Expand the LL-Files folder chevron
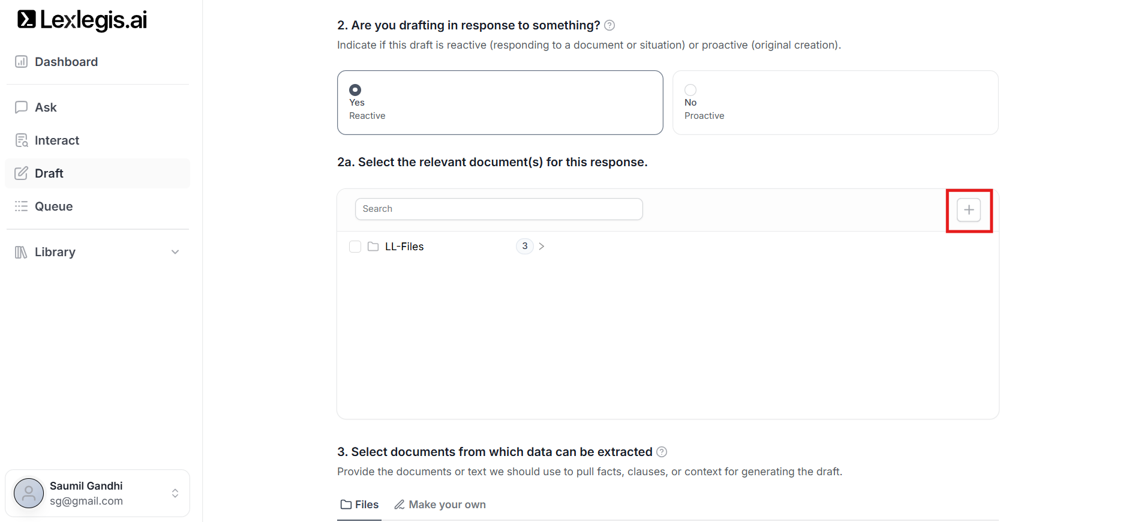The width and height of the screenshot is (1126, 522). click(542, 247)
